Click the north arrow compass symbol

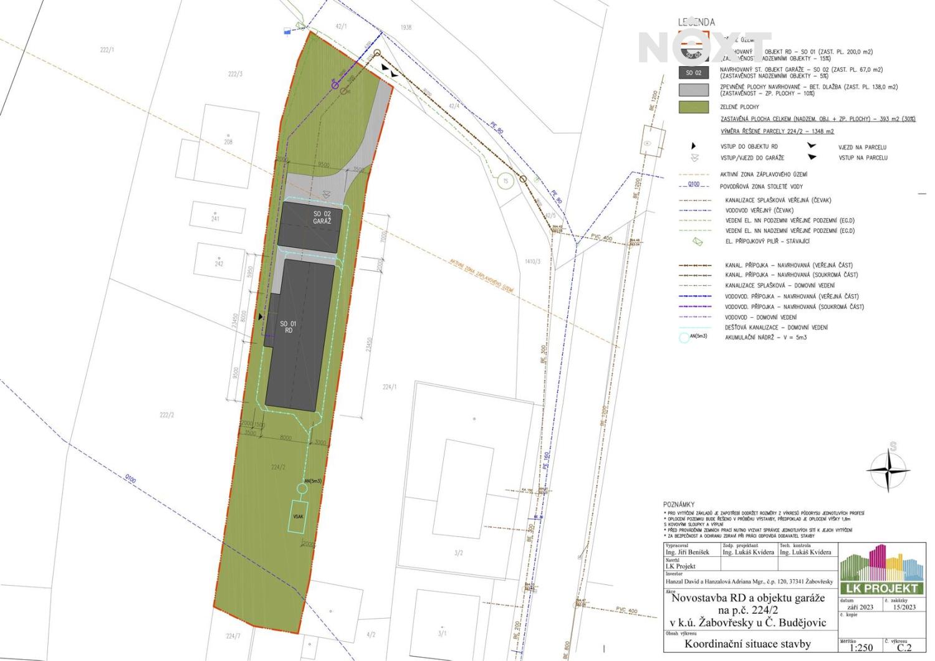click(x=888, y=469)
